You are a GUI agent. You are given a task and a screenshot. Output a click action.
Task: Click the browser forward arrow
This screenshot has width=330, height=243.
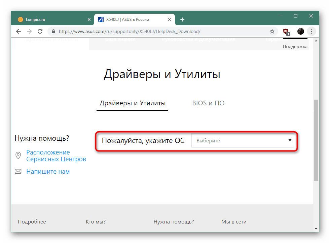[x=29, y=31]
